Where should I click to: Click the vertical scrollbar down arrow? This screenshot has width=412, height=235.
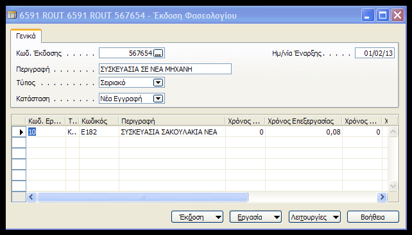(393, 186)
